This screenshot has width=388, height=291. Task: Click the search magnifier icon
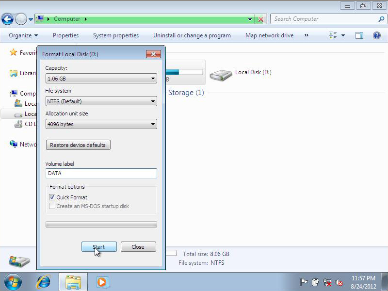381,19
